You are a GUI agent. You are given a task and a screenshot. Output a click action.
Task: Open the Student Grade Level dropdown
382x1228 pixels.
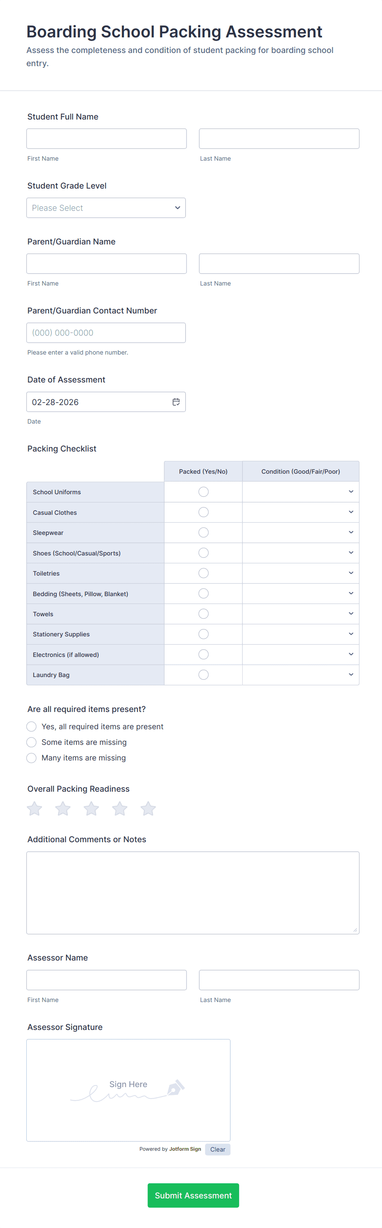(x=106, y=208)
